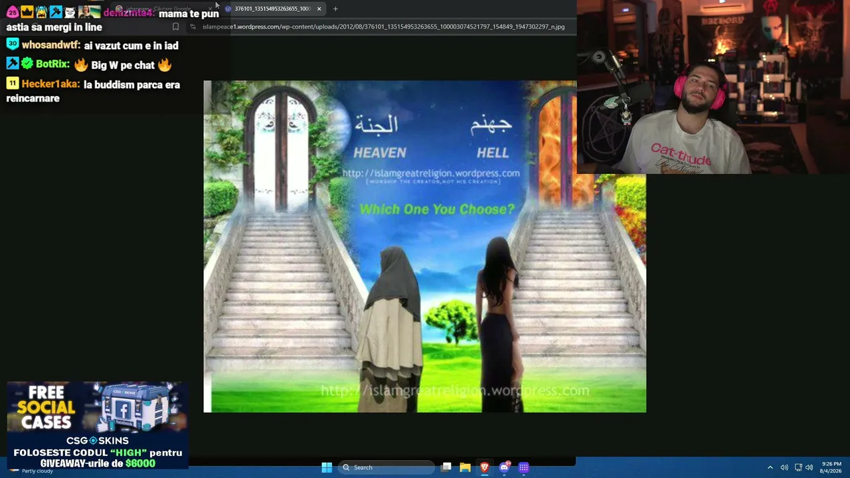The image size is (850, 478).
Task: Open the volume control nearest the clock
Action: pyautogui.click(x=809, y=467)
